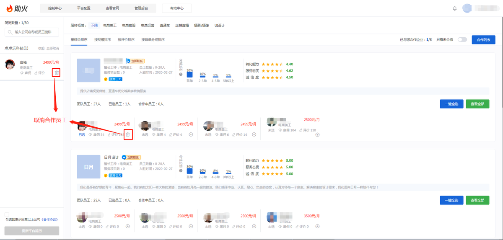This screenshot has width=503, height=240.
Task: Filter service field by 电商客服
Action: [129, 26]
